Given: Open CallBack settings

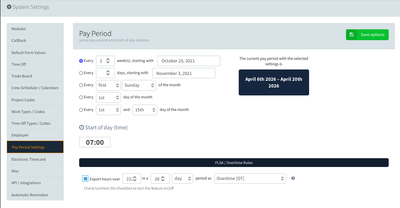Looking at the screenshot, I should [x=35, y=41].
